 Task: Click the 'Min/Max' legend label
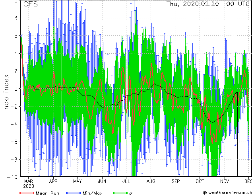92,193
